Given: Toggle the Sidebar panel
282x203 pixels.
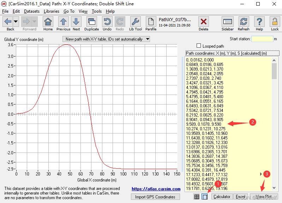Looking at the screenshot, I should 228,22.
